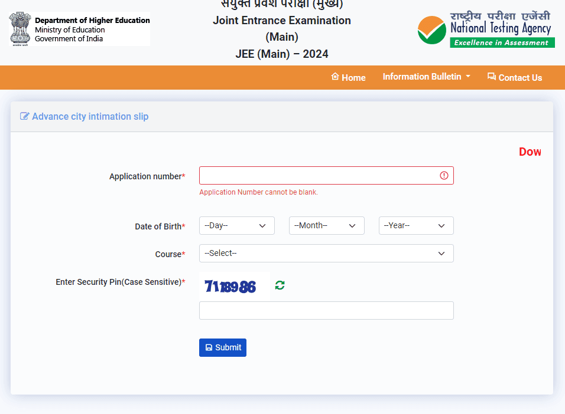Viewport: 565px width, 414px height.
Task: Refresh the security pin captcha
Action: (280, 285)
